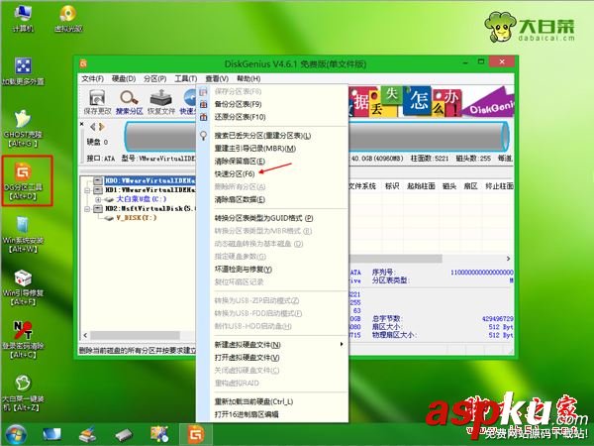Click the hard drive taskbar icon
Image resolution: width=594 pixels, height=446 pixels.
124,435
